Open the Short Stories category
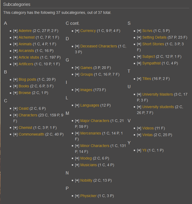This screenshot has height=204, width=192. pos(153,44)
